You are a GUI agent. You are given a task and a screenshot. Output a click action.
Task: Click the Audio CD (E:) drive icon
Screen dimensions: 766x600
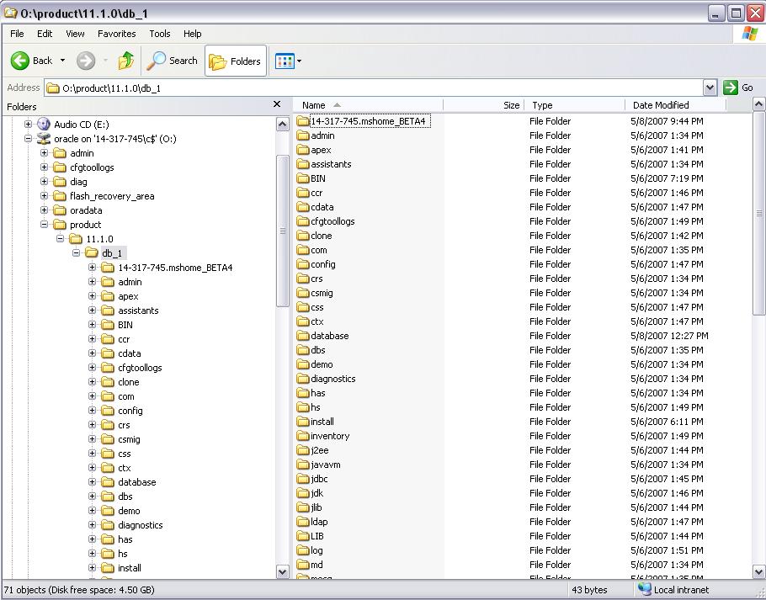[x=44, y=125]
